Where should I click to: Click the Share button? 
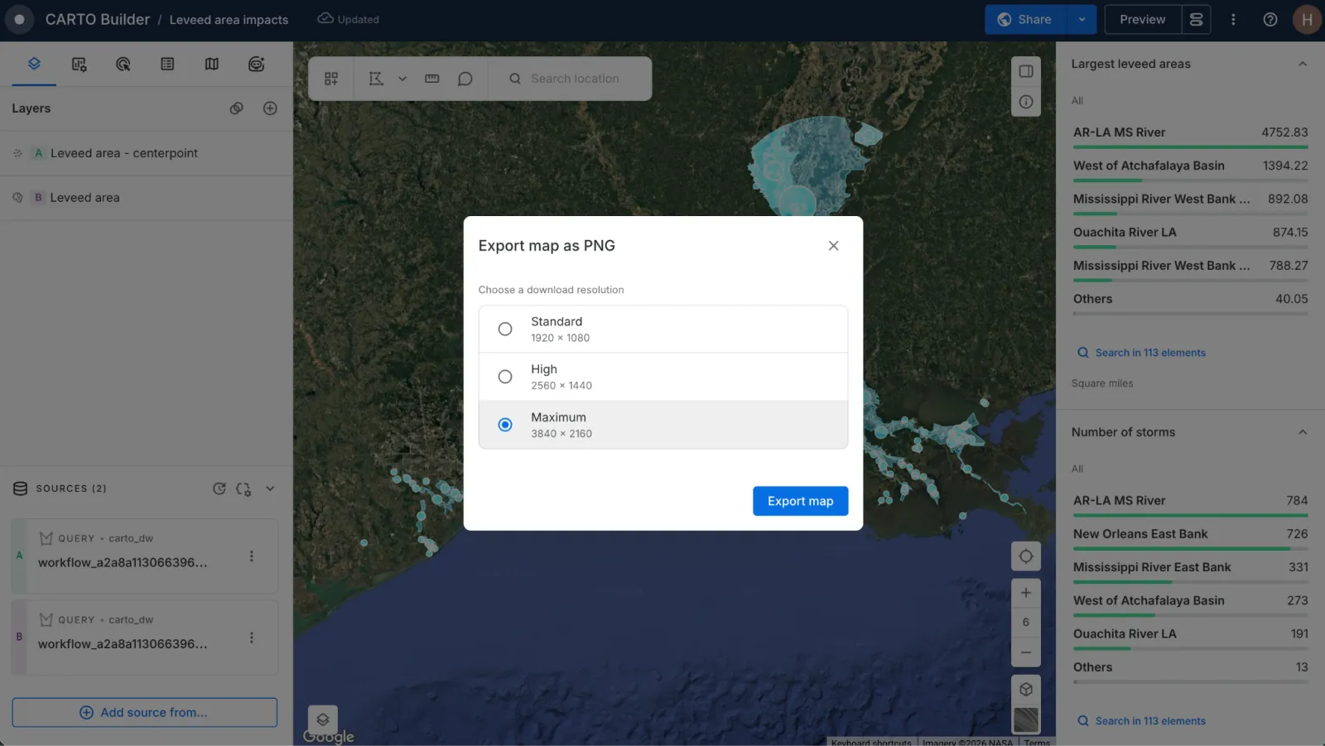click(x=1025, y=19)
